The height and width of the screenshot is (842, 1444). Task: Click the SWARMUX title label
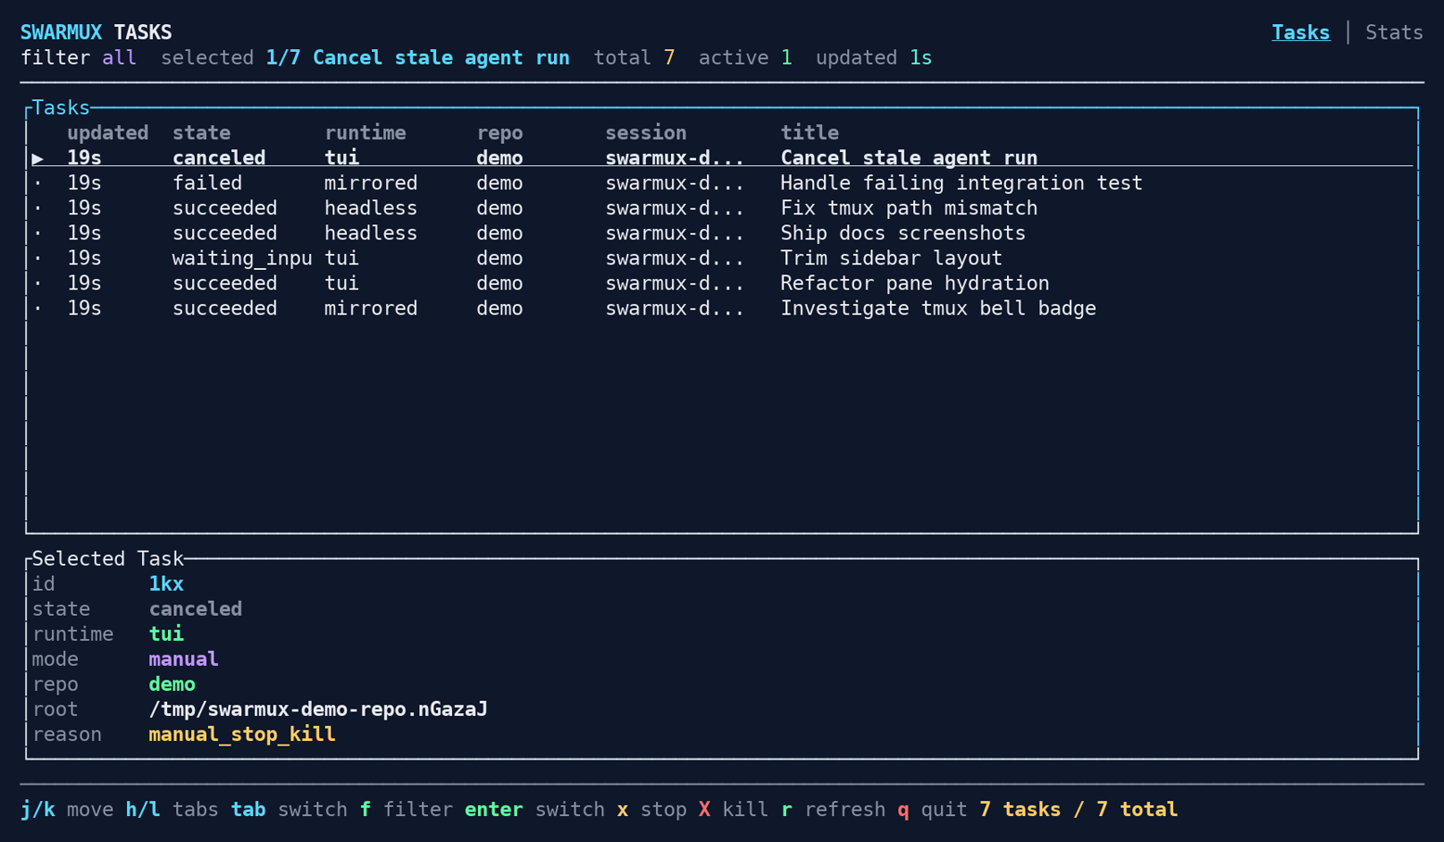[60, 31]
